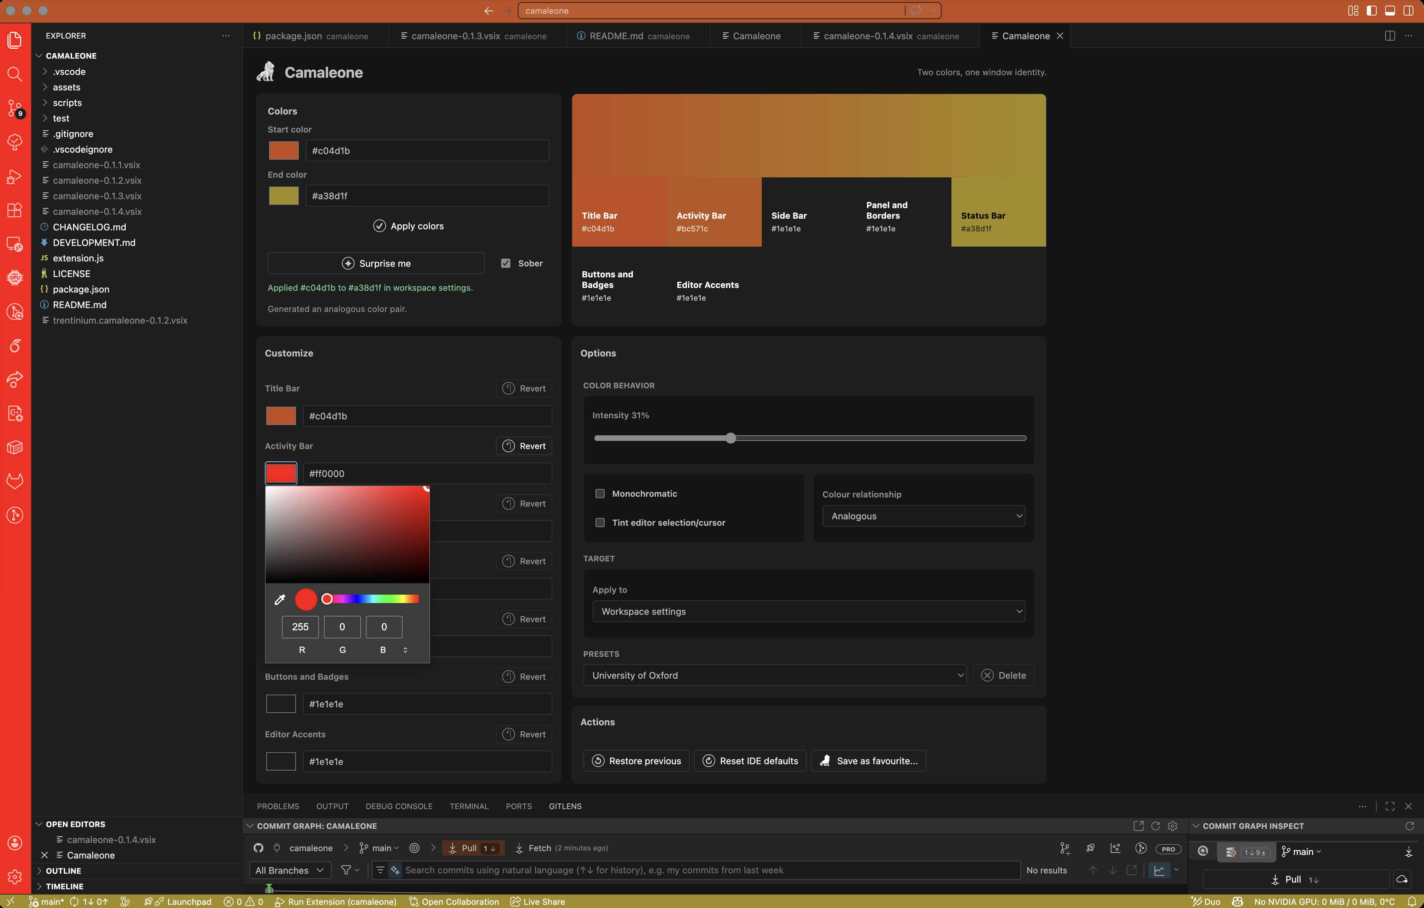The width and height of the screenshot is (1424, 908).
Task: Open the PROBLEMS panel tab
Action: [x=277, y=806]
